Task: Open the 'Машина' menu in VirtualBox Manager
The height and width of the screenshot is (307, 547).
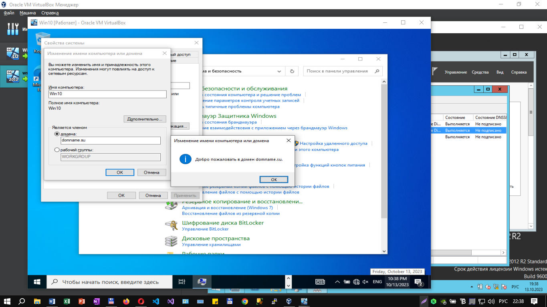Action: click(28, 13)
